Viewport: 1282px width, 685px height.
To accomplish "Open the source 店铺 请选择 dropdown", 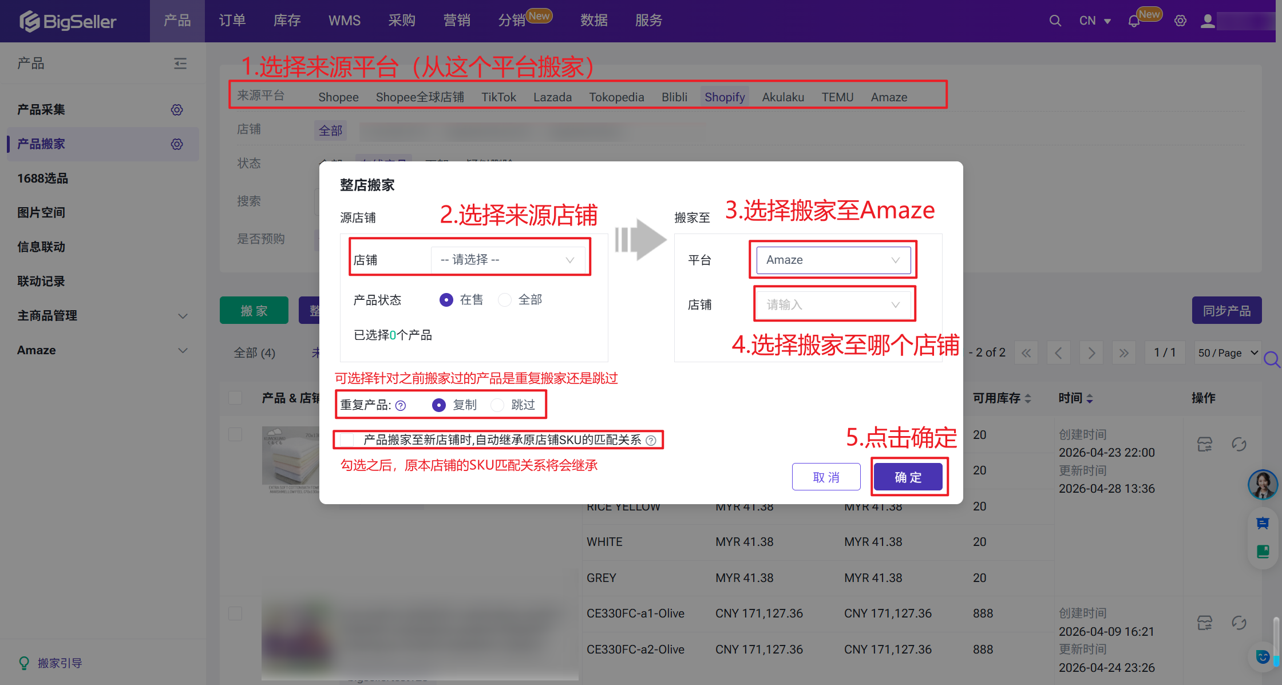I will pos(508,260).
